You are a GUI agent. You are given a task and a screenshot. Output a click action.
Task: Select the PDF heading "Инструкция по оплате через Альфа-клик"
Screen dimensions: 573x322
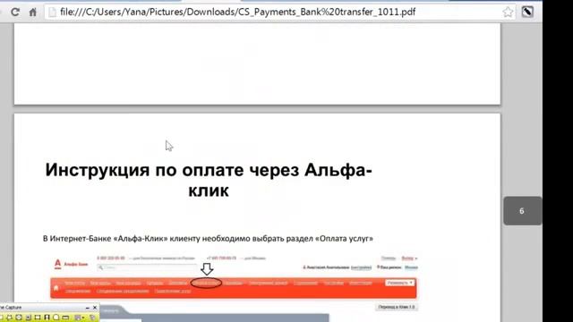209,180
